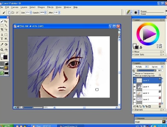
Task: Click the Create Layer Mask icon
Action: click(x=150, y=106)
